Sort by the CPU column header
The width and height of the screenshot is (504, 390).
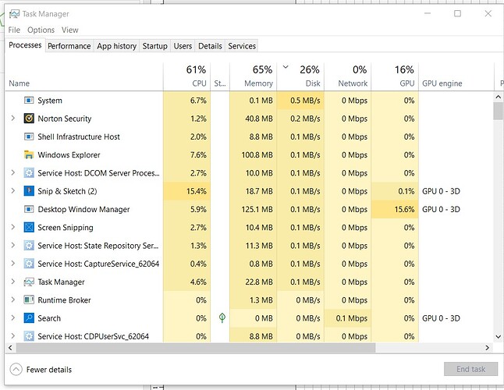pyautogui.click(x=187, y=77)
